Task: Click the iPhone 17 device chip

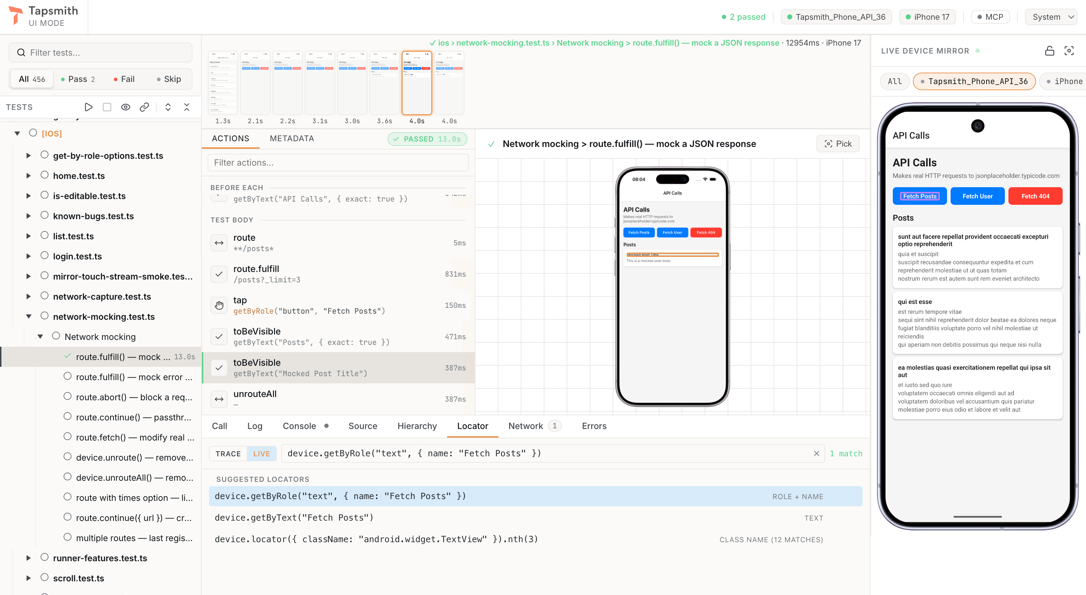Action: 927,17
